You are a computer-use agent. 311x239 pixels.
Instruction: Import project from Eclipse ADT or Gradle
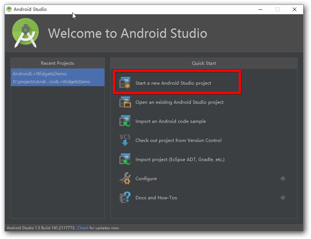pos(180,160)
